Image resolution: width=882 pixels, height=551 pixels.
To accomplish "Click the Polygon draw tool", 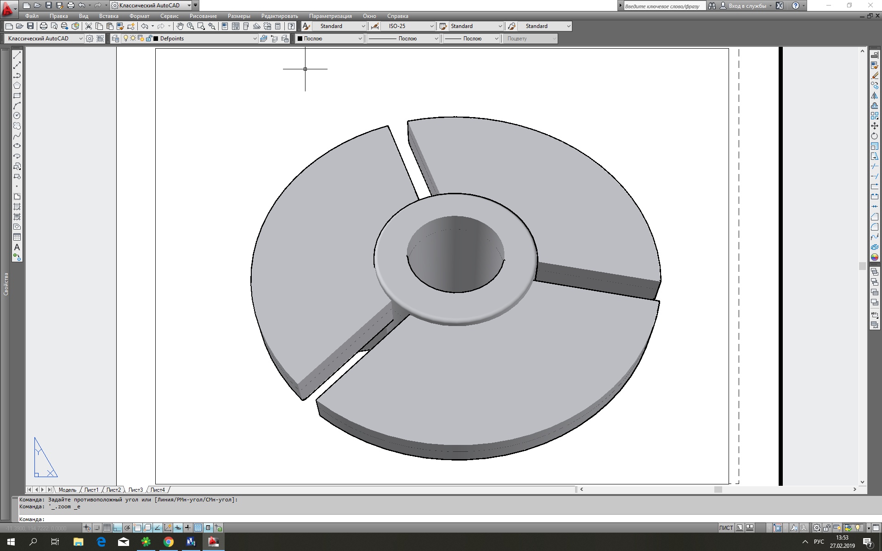I will [x=17, y=85].
